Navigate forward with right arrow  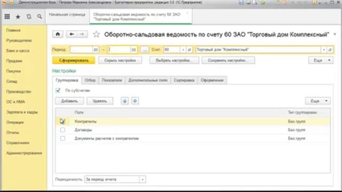click(x=82, y=34)
